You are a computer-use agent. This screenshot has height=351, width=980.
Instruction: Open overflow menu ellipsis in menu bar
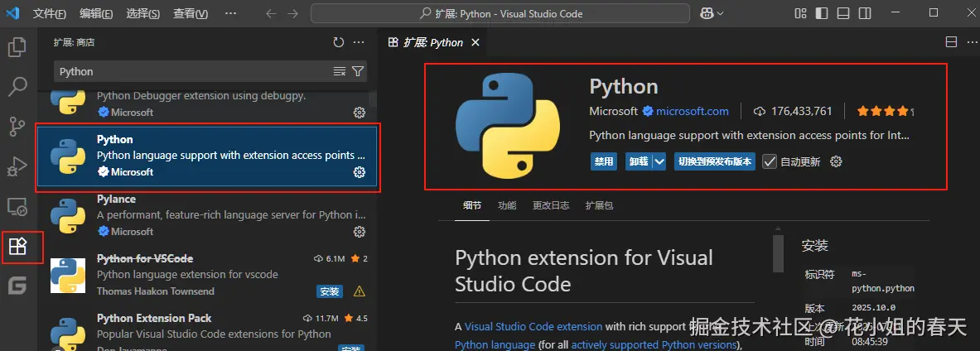pyautogui.click(x=230, y=13)
